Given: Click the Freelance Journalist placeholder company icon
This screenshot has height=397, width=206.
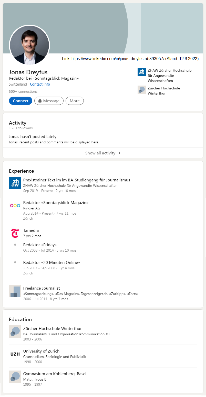Looking at the screenshot, I should (15, 291).
